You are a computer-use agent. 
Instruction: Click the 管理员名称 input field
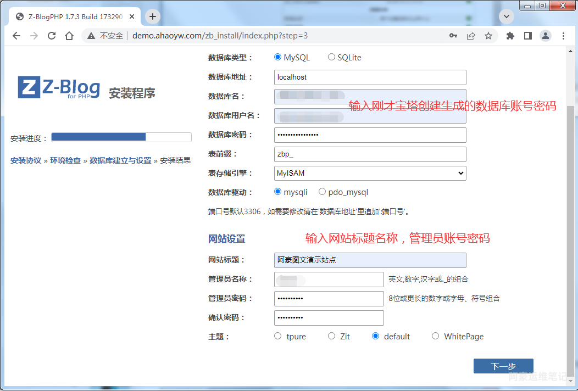(x=329, y=280)
